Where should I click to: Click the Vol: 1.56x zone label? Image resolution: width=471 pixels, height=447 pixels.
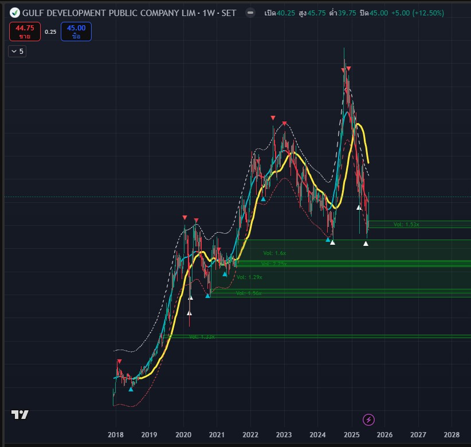(249, 293)
